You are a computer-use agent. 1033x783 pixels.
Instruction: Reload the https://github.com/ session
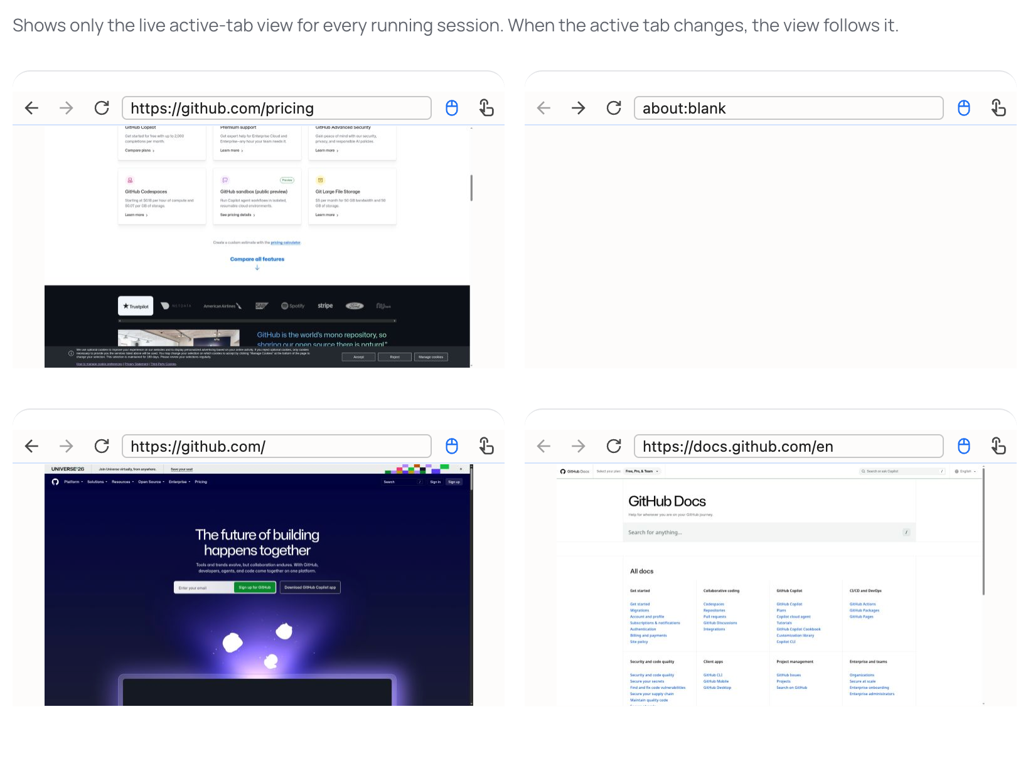(102, 446)
